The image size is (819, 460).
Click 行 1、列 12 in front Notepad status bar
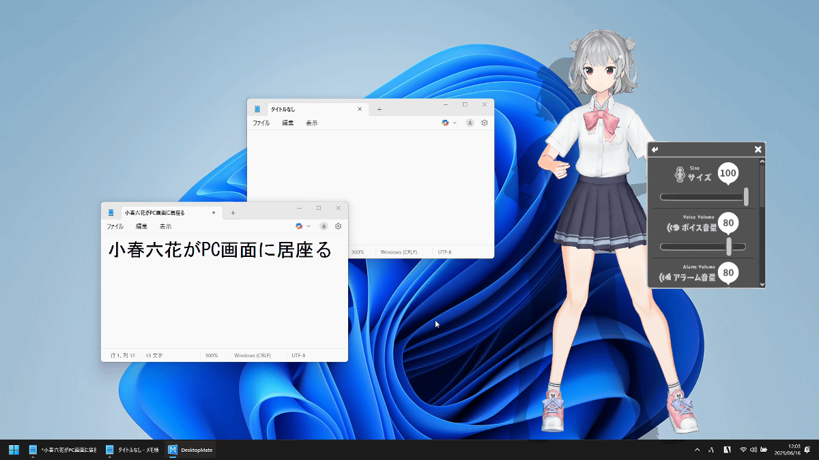(123, 356)
